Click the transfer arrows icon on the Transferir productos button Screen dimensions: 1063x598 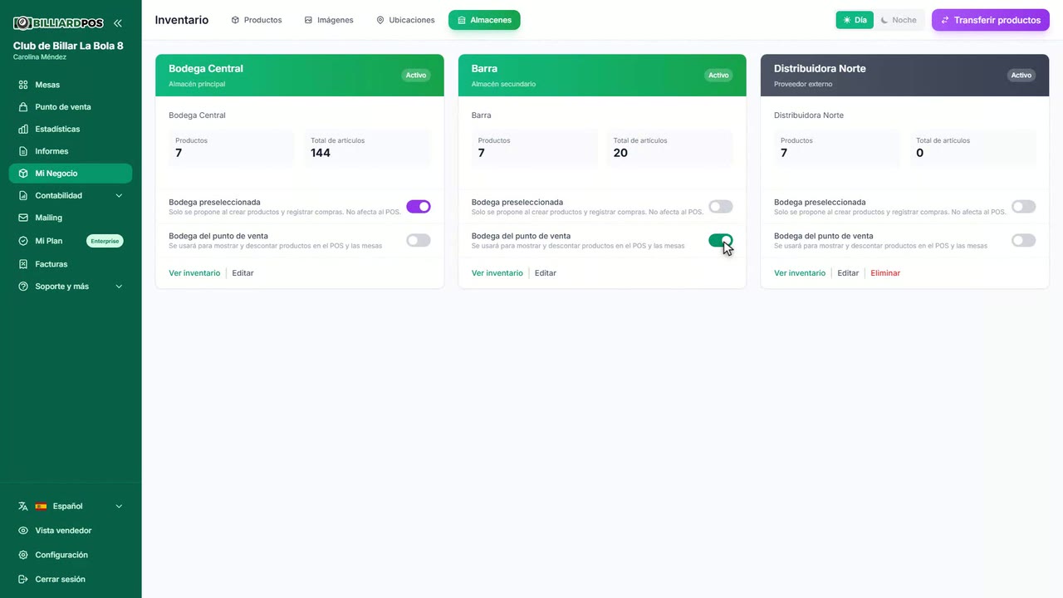tap(945, 20)
